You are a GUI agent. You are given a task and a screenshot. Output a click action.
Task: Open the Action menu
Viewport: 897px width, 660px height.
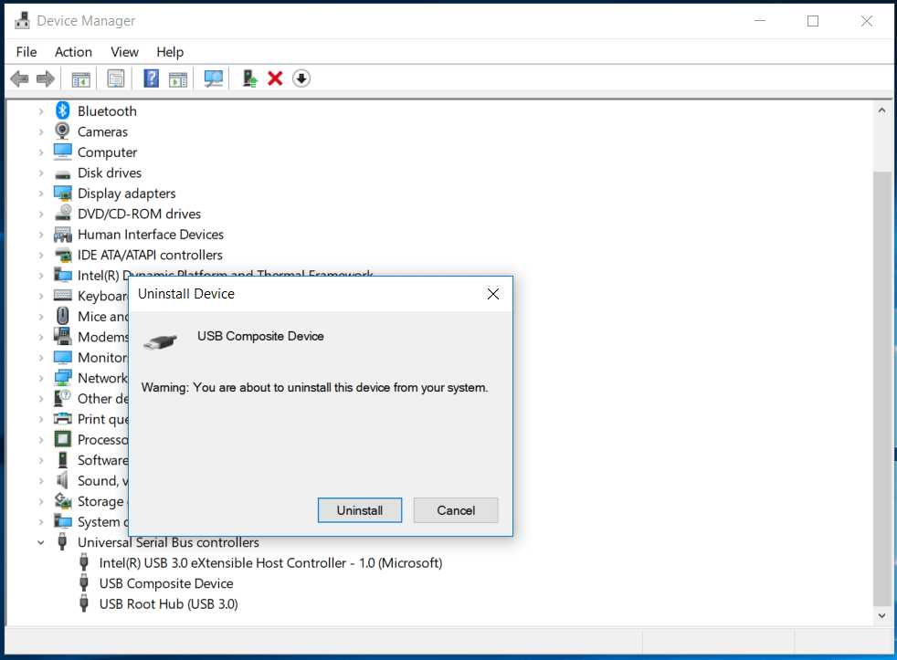(x=73, y=52)
